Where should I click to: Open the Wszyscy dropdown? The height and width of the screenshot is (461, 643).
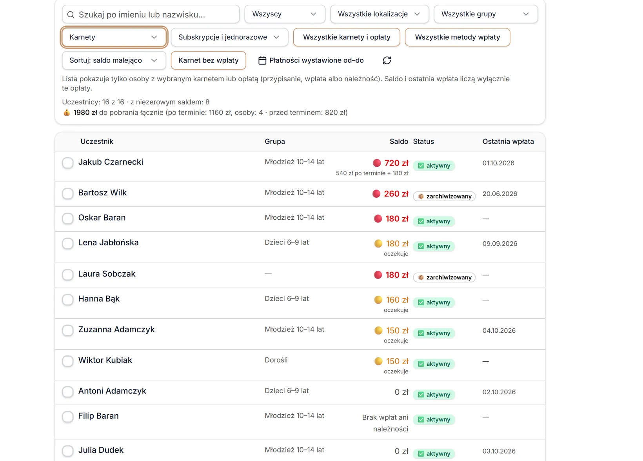click(285, 14)
